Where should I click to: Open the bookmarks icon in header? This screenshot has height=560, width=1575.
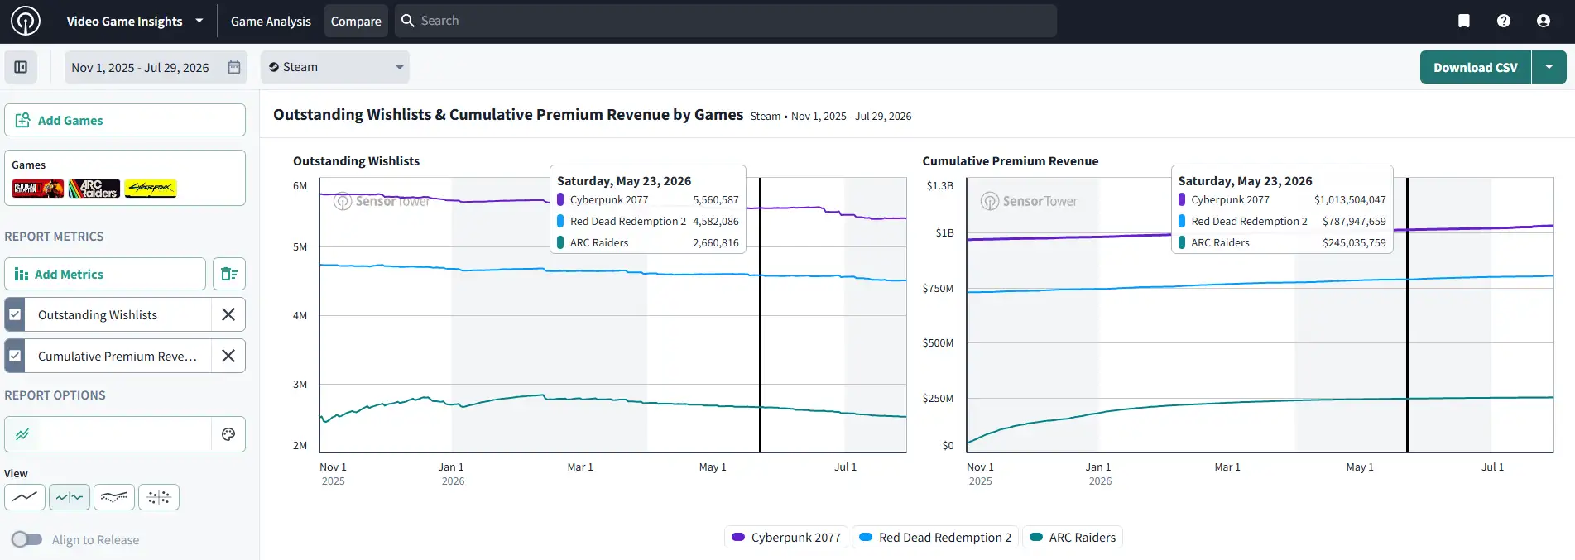1464,21
